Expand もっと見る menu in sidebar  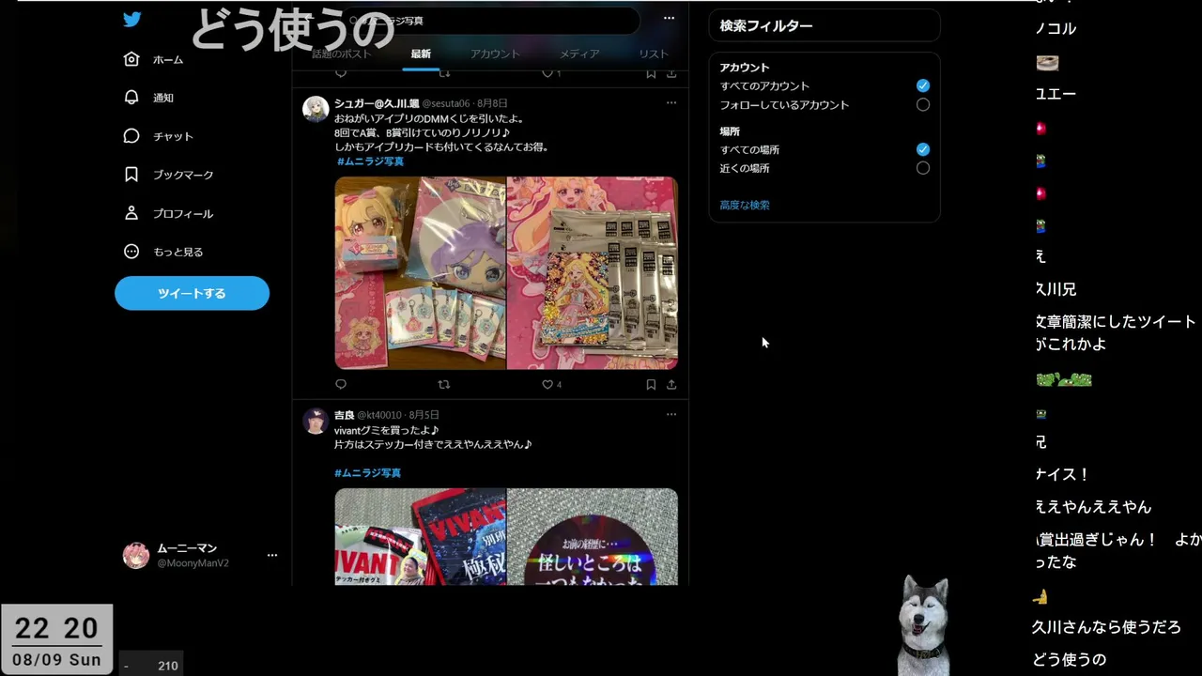click(163, 252)
